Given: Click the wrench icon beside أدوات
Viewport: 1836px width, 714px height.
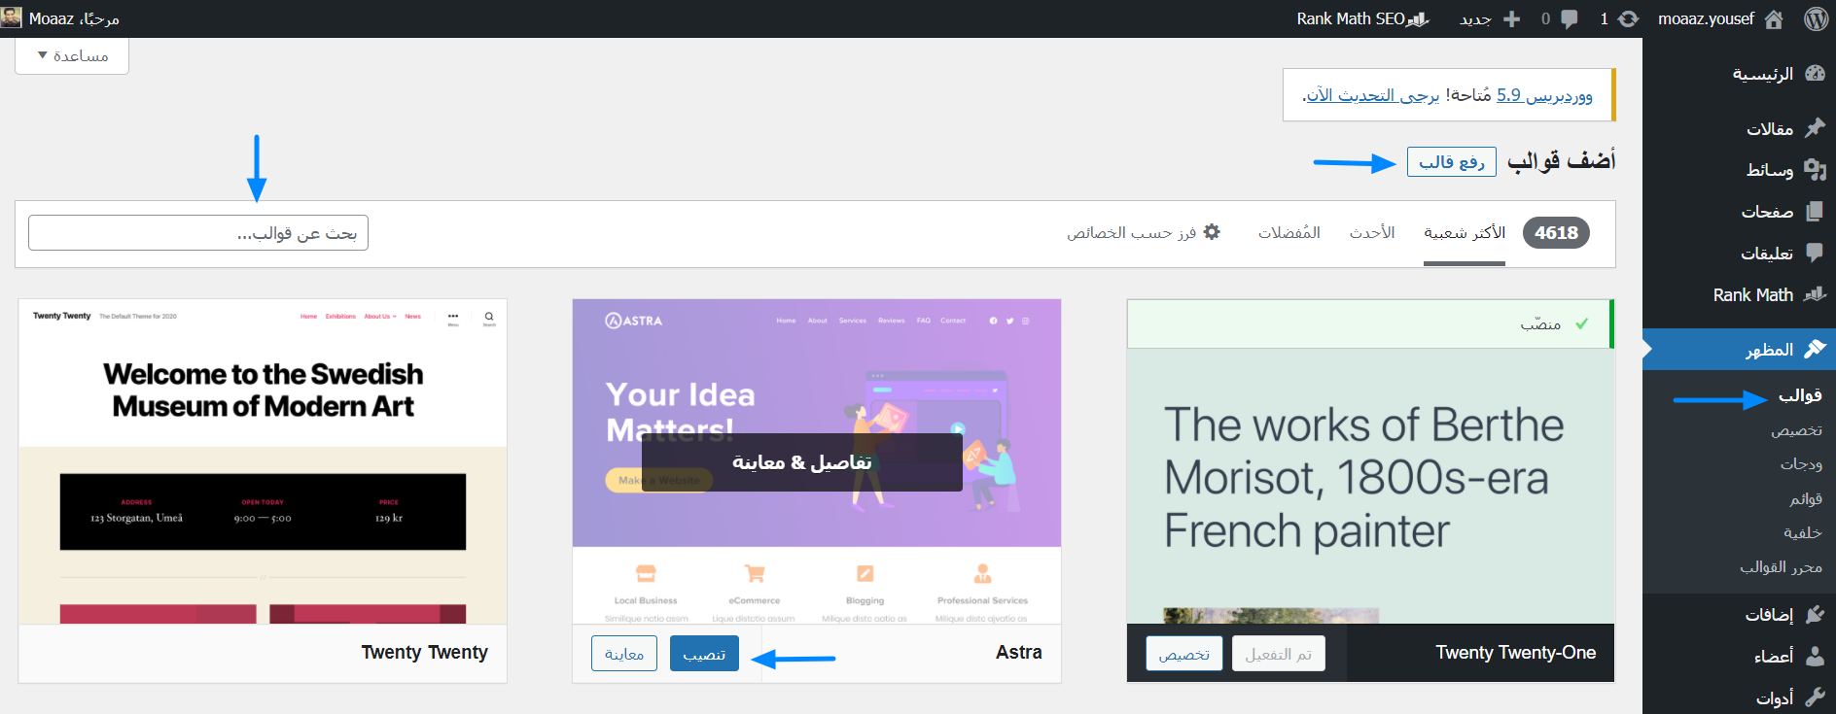Looking at the screenshot, I should point(1815,697).
